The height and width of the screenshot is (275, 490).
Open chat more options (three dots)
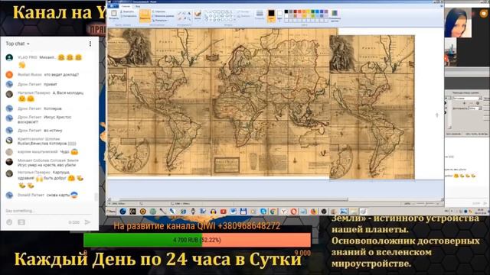click(90, 44)
